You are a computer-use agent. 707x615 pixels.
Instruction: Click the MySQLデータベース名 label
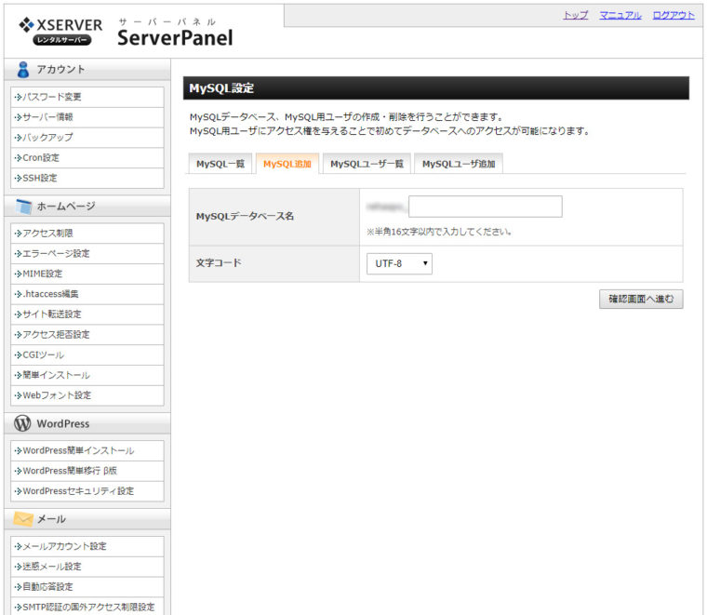245,216
